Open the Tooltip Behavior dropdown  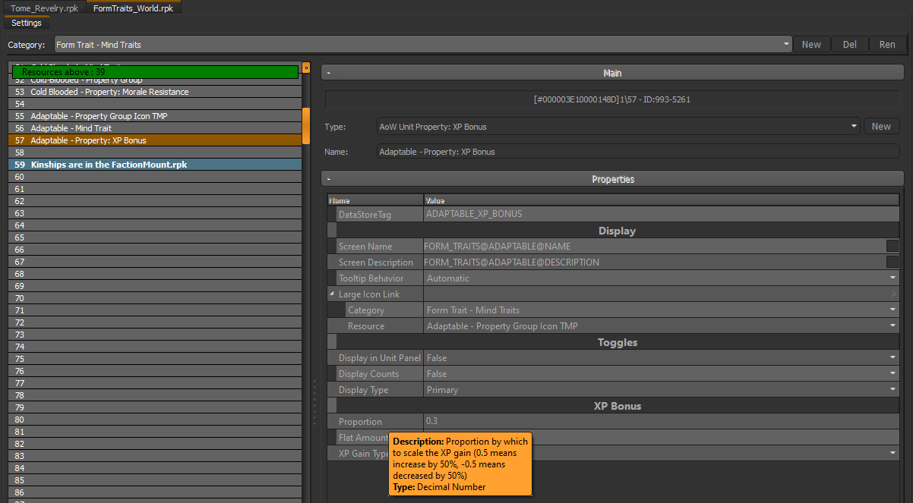point(892,278)
